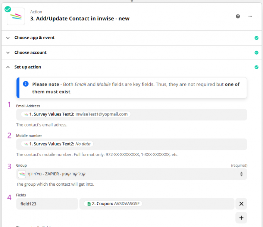Click the (required) text by Group
The width and height of the screenshot is (263, 227).
coord(239,166)
